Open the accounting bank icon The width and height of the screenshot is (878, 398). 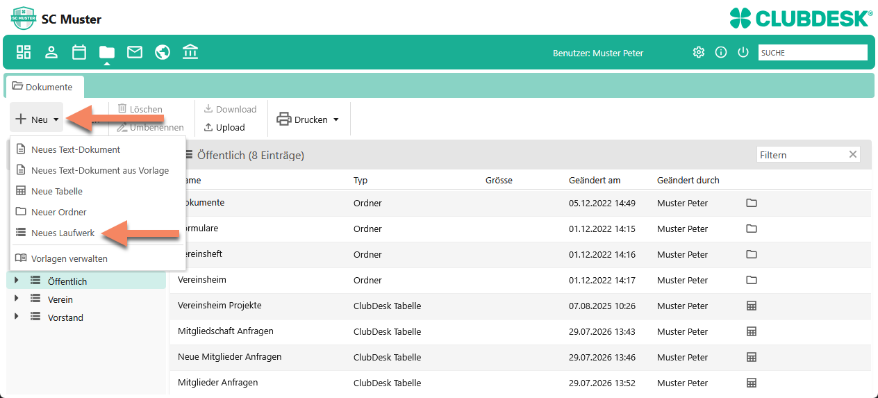pos(190,52)
